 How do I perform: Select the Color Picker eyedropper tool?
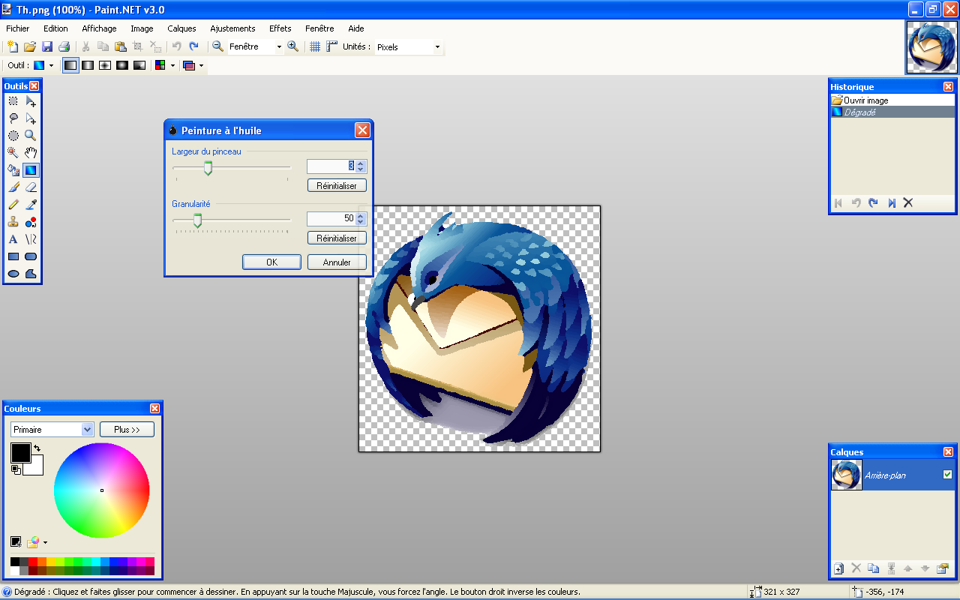(x=31, y=205)
